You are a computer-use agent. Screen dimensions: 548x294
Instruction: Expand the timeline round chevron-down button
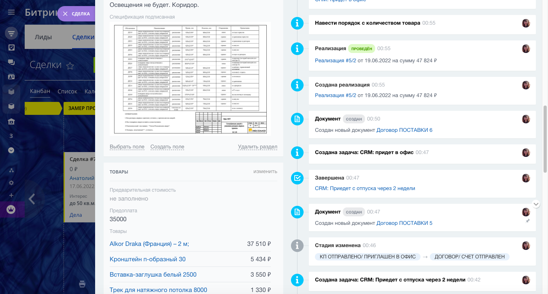point(536,204)
